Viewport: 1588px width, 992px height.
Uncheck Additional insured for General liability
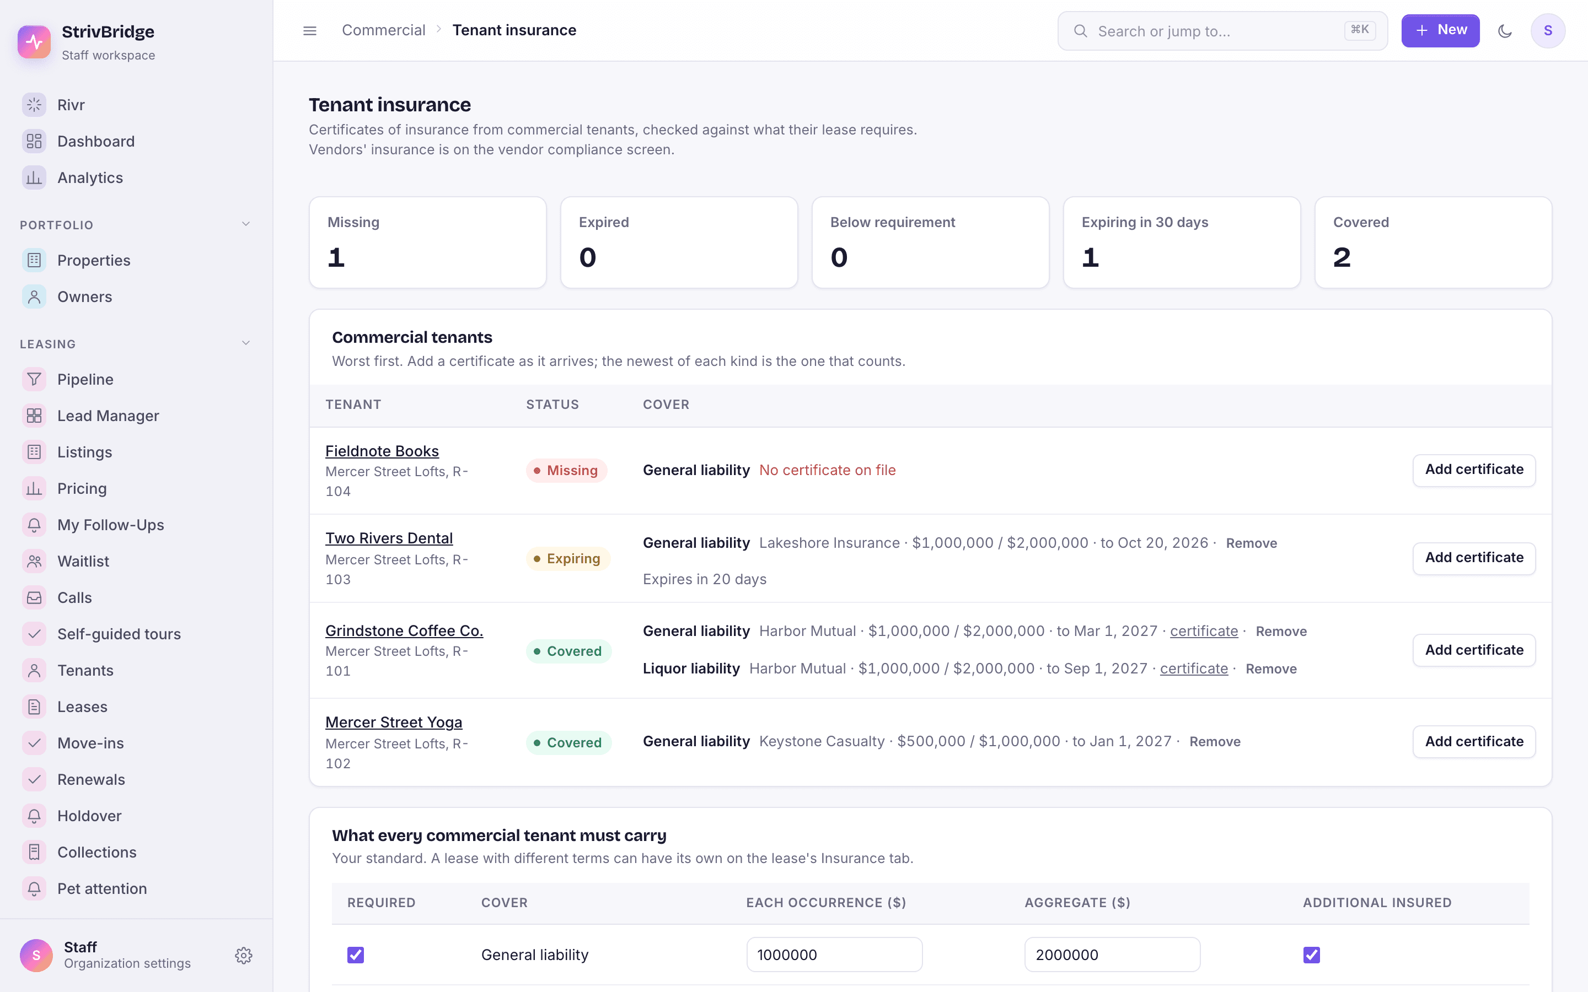tap(1311, 955)
